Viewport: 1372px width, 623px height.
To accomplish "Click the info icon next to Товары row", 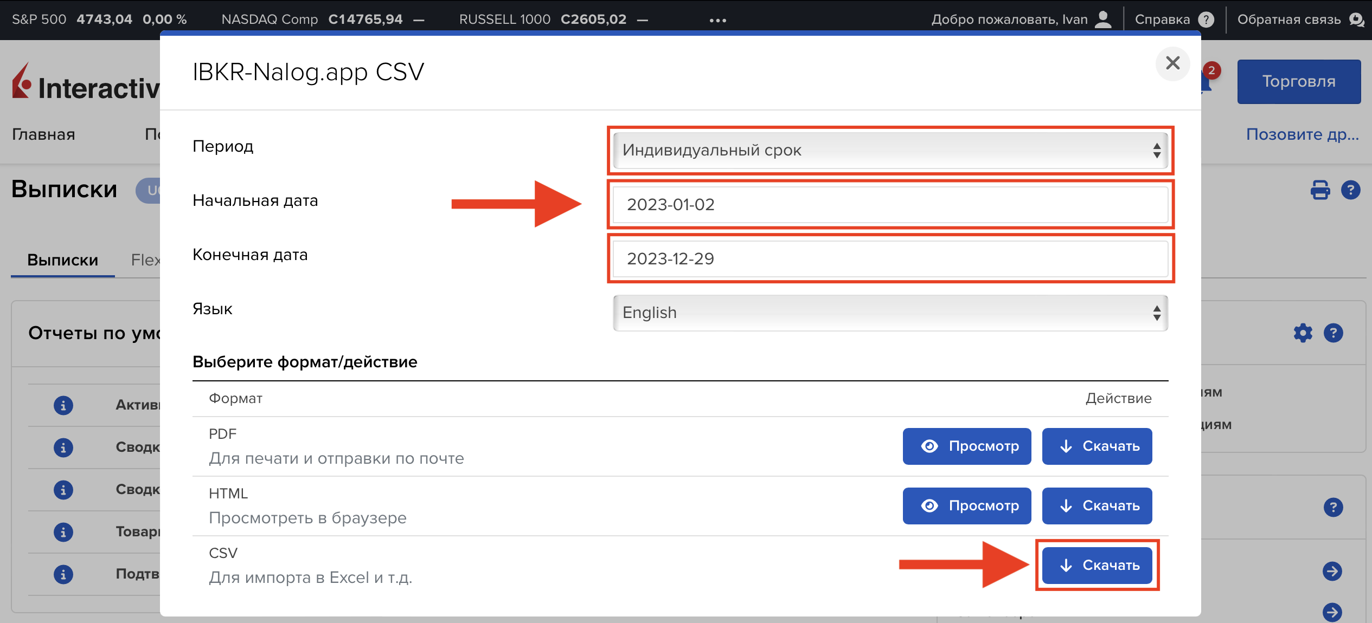I will click(63, 532).
